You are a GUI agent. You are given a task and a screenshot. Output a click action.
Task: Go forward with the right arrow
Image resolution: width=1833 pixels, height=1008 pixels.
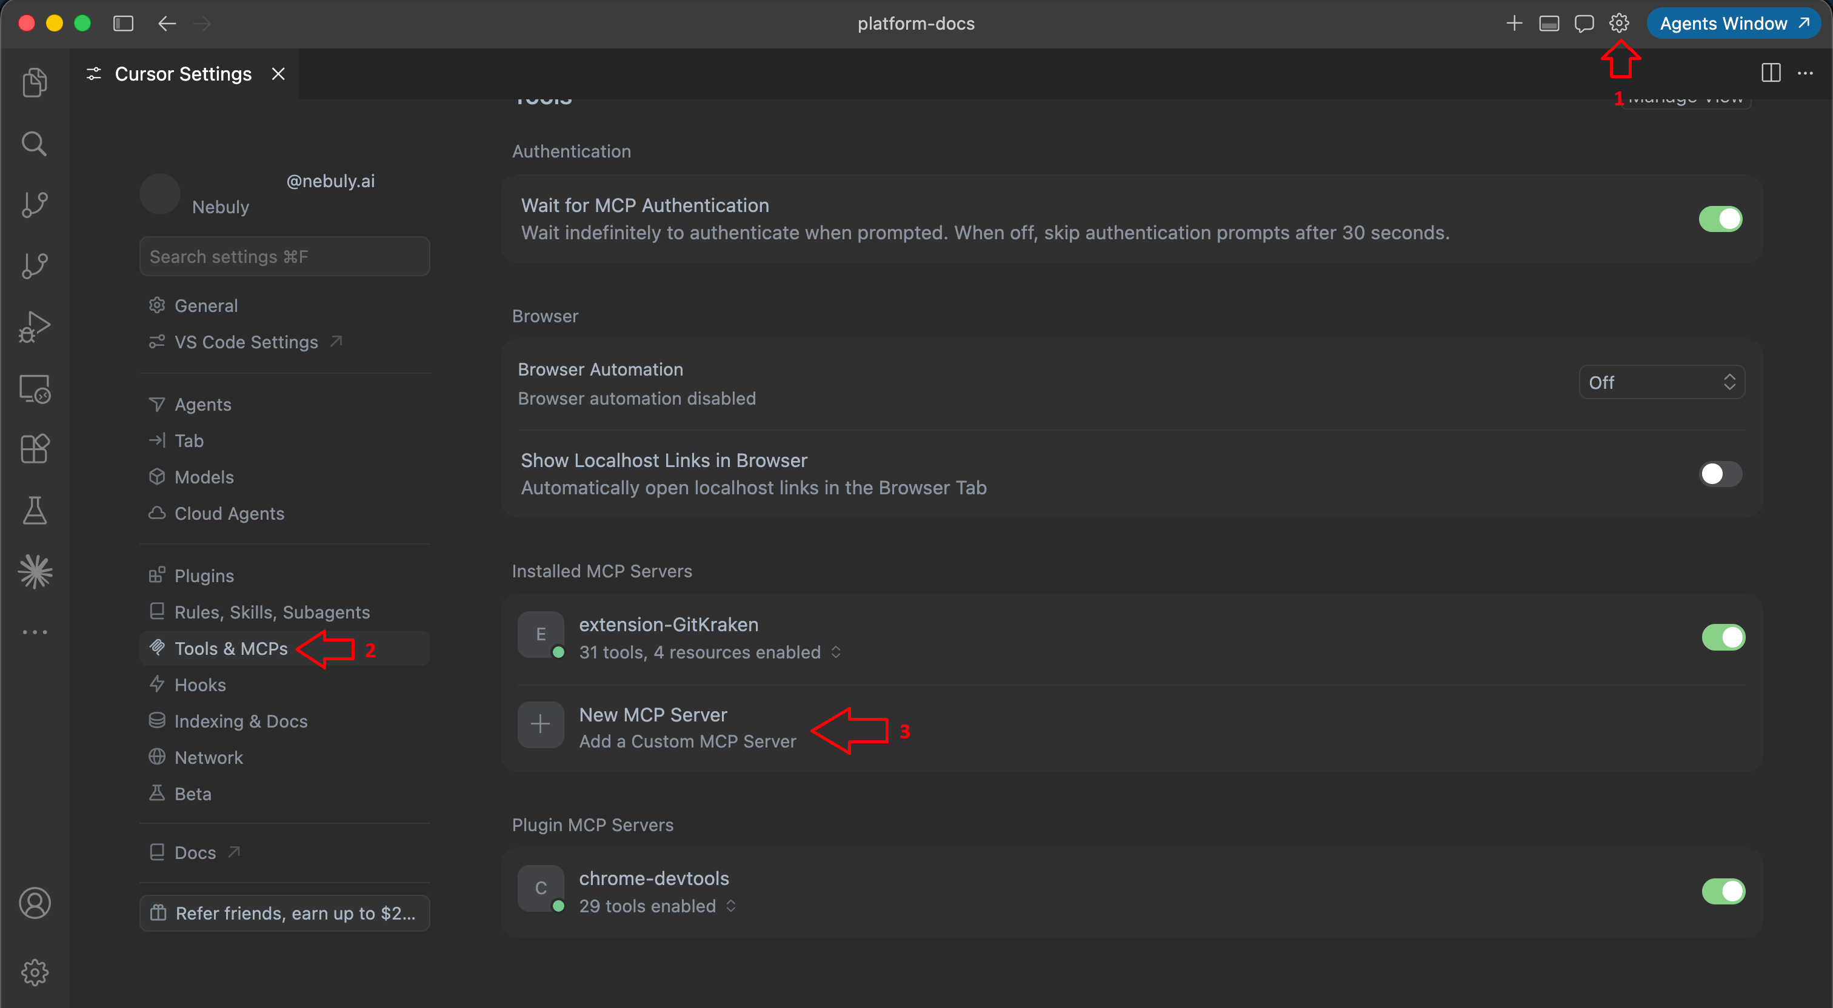[x=202, y=24]
